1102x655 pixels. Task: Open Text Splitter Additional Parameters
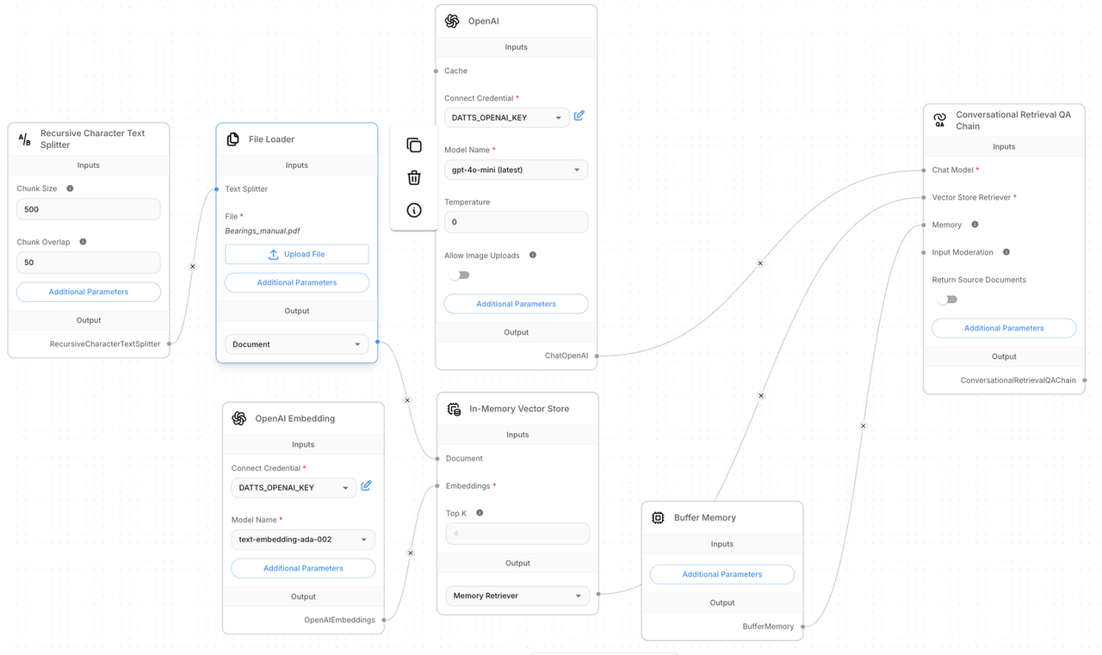coord(89,292)
